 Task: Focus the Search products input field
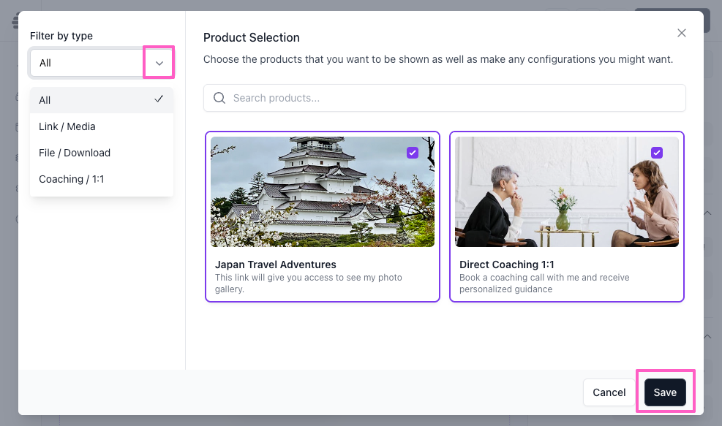coord(454,98)
